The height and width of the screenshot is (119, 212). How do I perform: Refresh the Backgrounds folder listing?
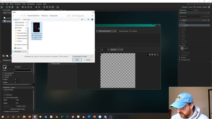pyautogui.click(x=69, y=16)
